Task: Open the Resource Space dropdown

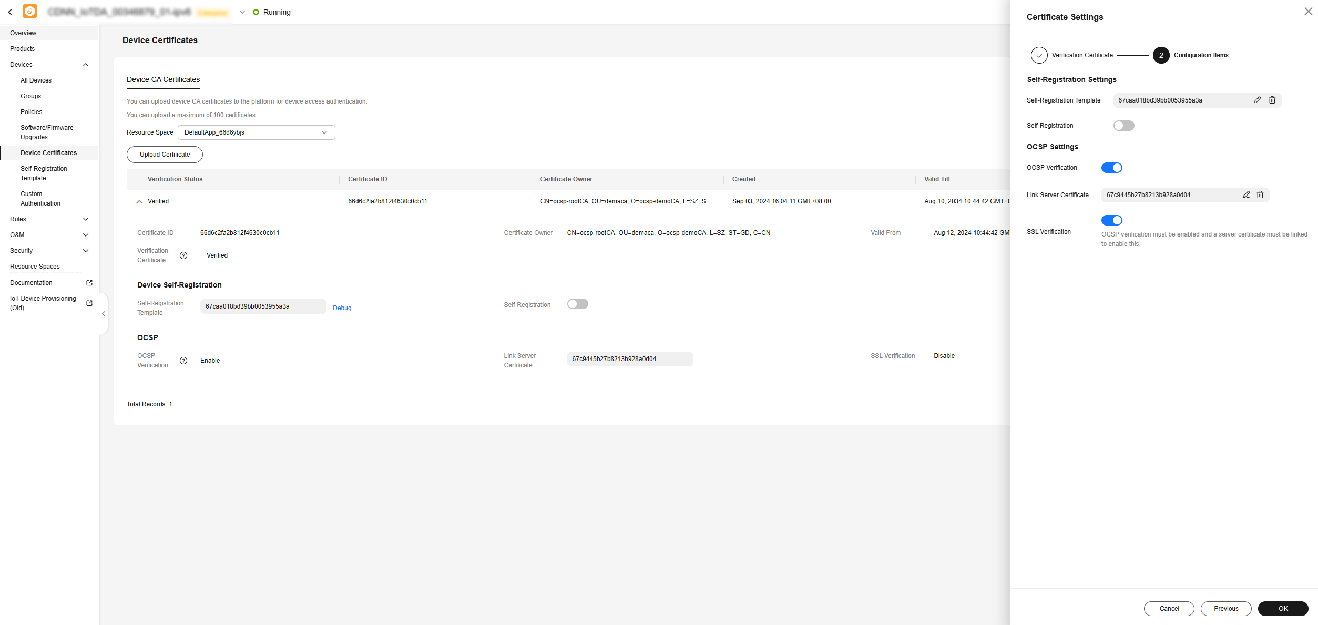Action: click(x=257, y=132)
